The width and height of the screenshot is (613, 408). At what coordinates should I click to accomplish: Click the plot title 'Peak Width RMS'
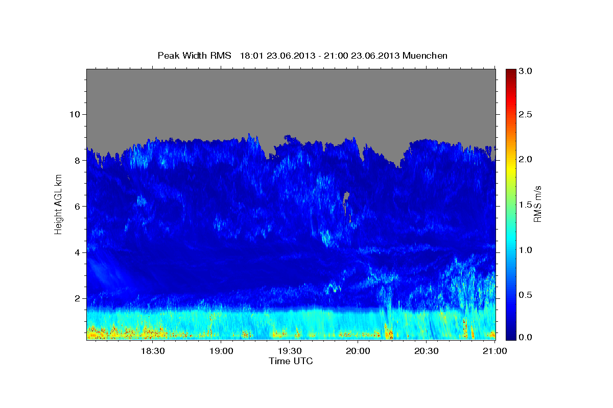point(195,56)
